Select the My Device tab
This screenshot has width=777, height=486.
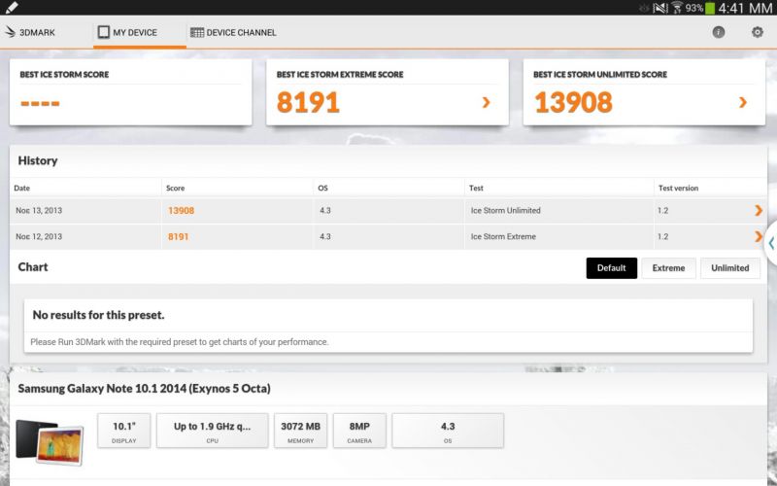139,32
